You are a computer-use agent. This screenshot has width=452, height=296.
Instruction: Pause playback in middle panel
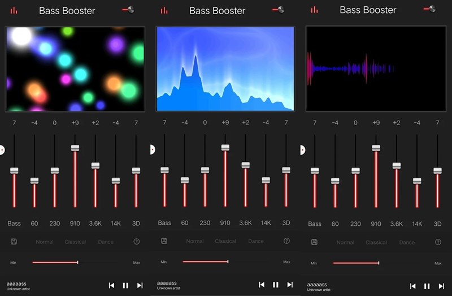point(276,285)
